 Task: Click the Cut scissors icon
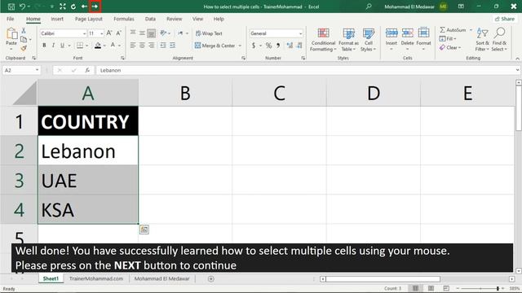(24, 31)
